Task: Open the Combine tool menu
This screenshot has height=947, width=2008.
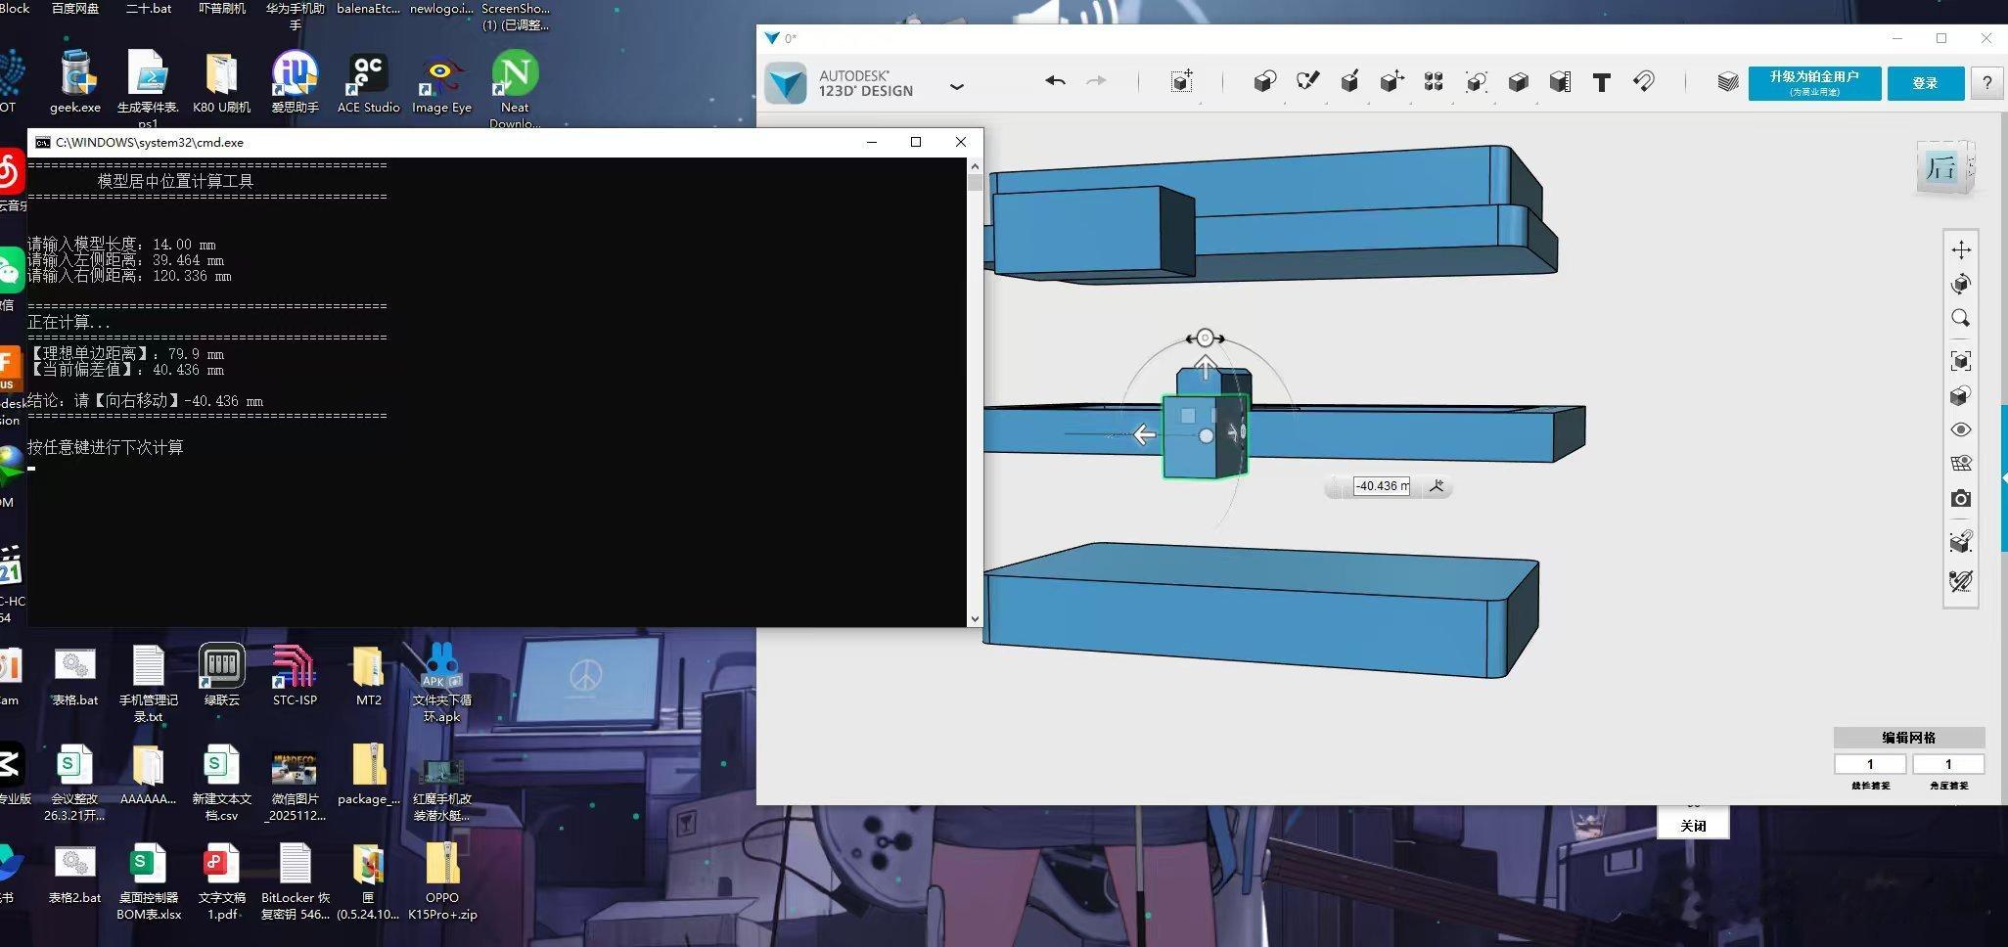Action: click(x=1518, y=81)
